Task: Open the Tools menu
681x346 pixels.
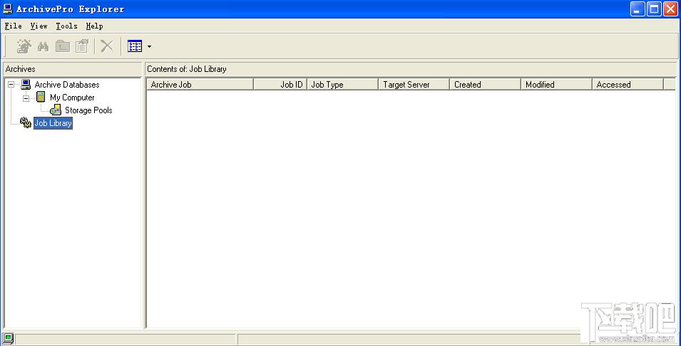Action: click(66, 26)
